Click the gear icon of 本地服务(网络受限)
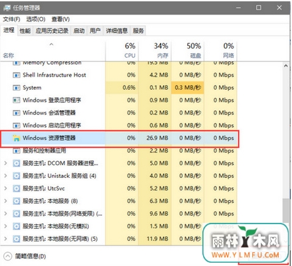Viewport: 292px width, 266px height. point(17,214)
